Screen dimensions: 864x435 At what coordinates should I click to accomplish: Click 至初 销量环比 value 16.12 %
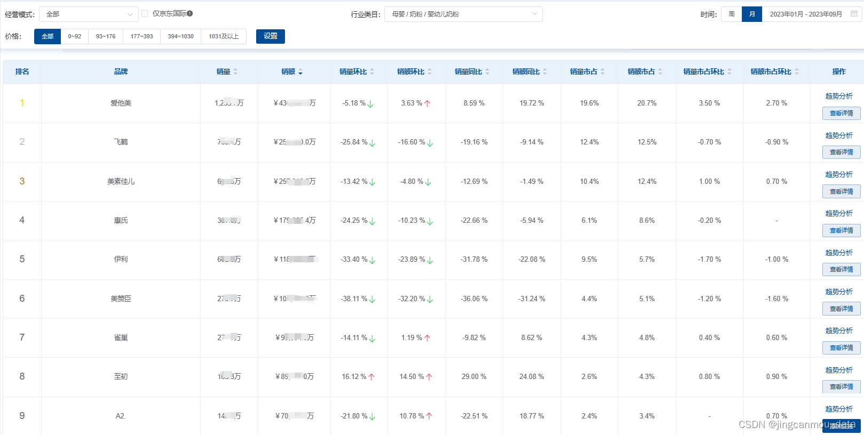click(354, 376)
